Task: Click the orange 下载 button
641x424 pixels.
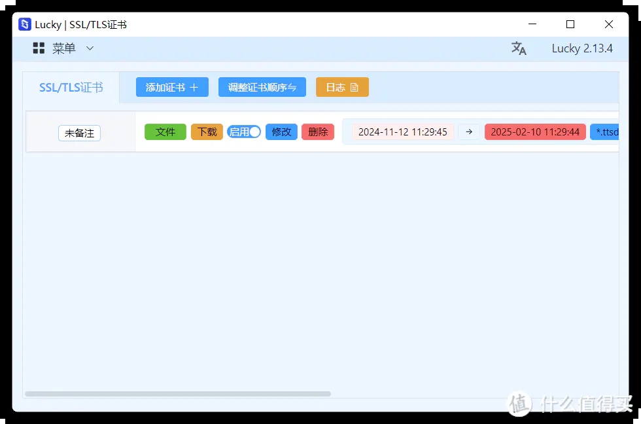Action: click(207, 132)
